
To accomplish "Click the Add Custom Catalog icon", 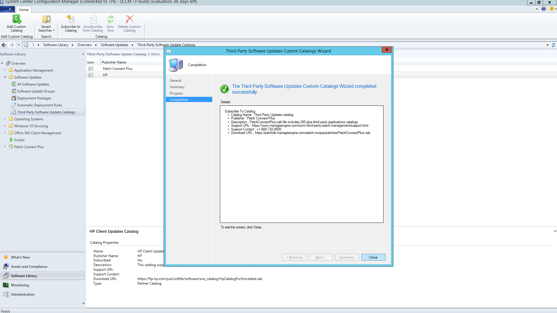I will coord(16,20).
